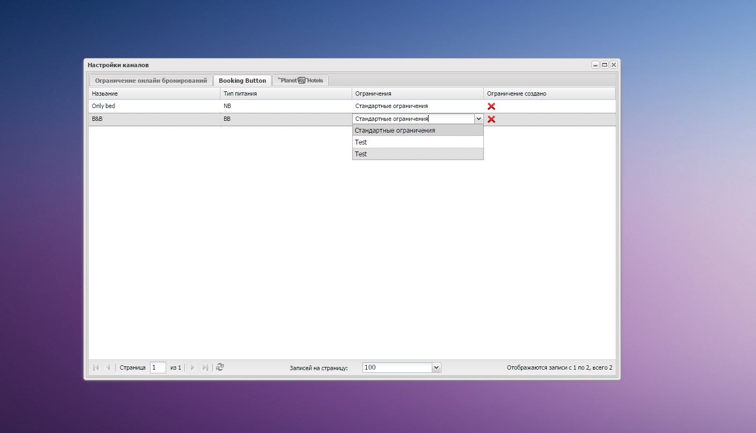Sort by the Тип питания column header
Screen dimensions: 756x433
pyautogui.click(x=287, y=93)
